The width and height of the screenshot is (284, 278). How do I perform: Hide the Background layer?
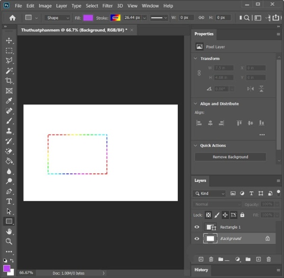coord(197,239)
